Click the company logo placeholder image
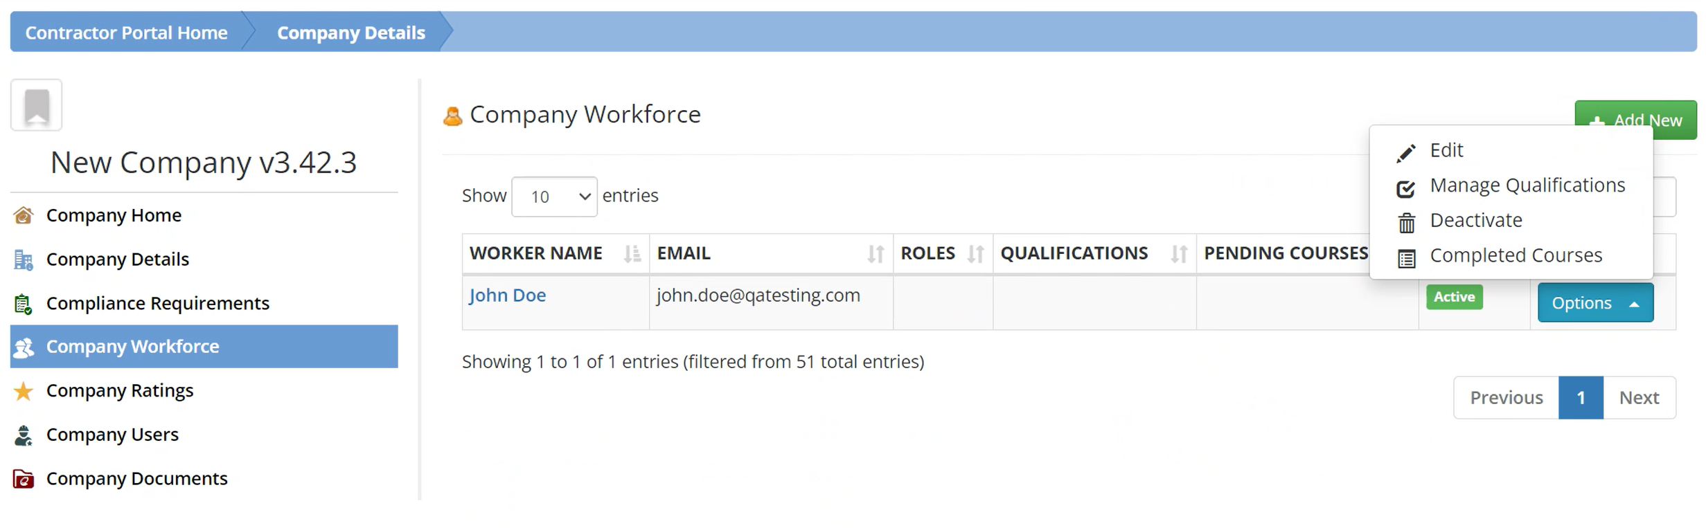 (37, 105)
